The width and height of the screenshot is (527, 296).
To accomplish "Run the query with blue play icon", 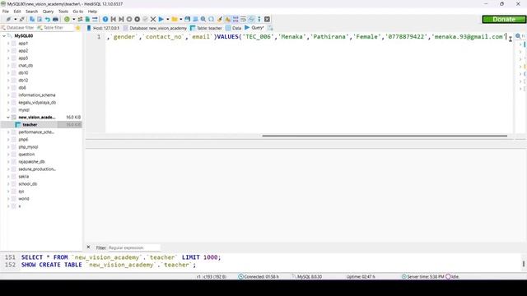I will (x=161, y=19).
